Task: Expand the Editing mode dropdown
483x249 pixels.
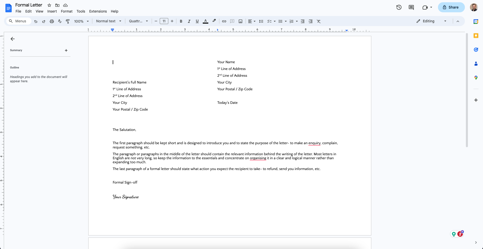Action: [x=445, y=21]
